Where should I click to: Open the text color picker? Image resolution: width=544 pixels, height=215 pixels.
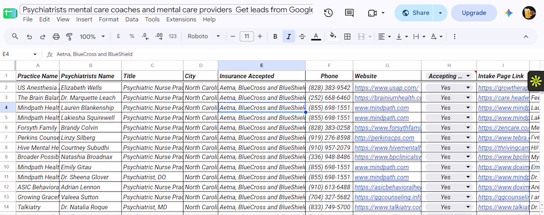coord(316,37)
